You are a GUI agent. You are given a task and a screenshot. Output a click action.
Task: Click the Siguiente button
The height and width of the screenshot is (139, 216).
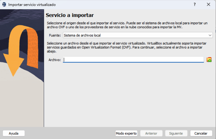click(x=176, y=133)
